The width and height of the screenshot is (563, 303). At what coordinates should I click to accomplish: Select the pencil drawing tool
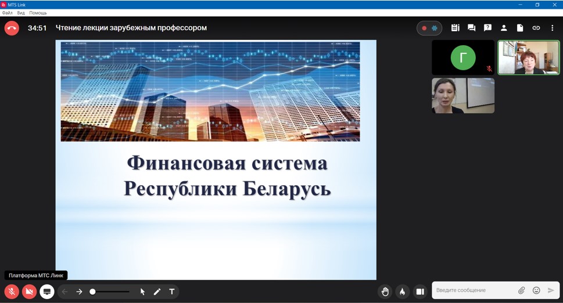pos(157,291)
